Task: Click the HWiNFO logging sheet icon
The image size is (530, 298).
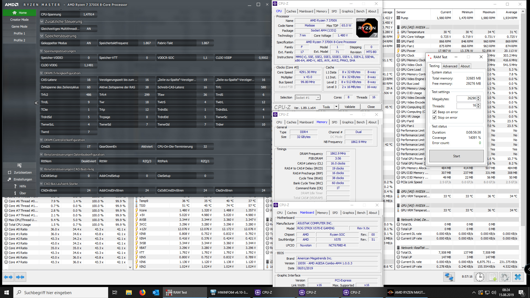Action: point(492,277)
